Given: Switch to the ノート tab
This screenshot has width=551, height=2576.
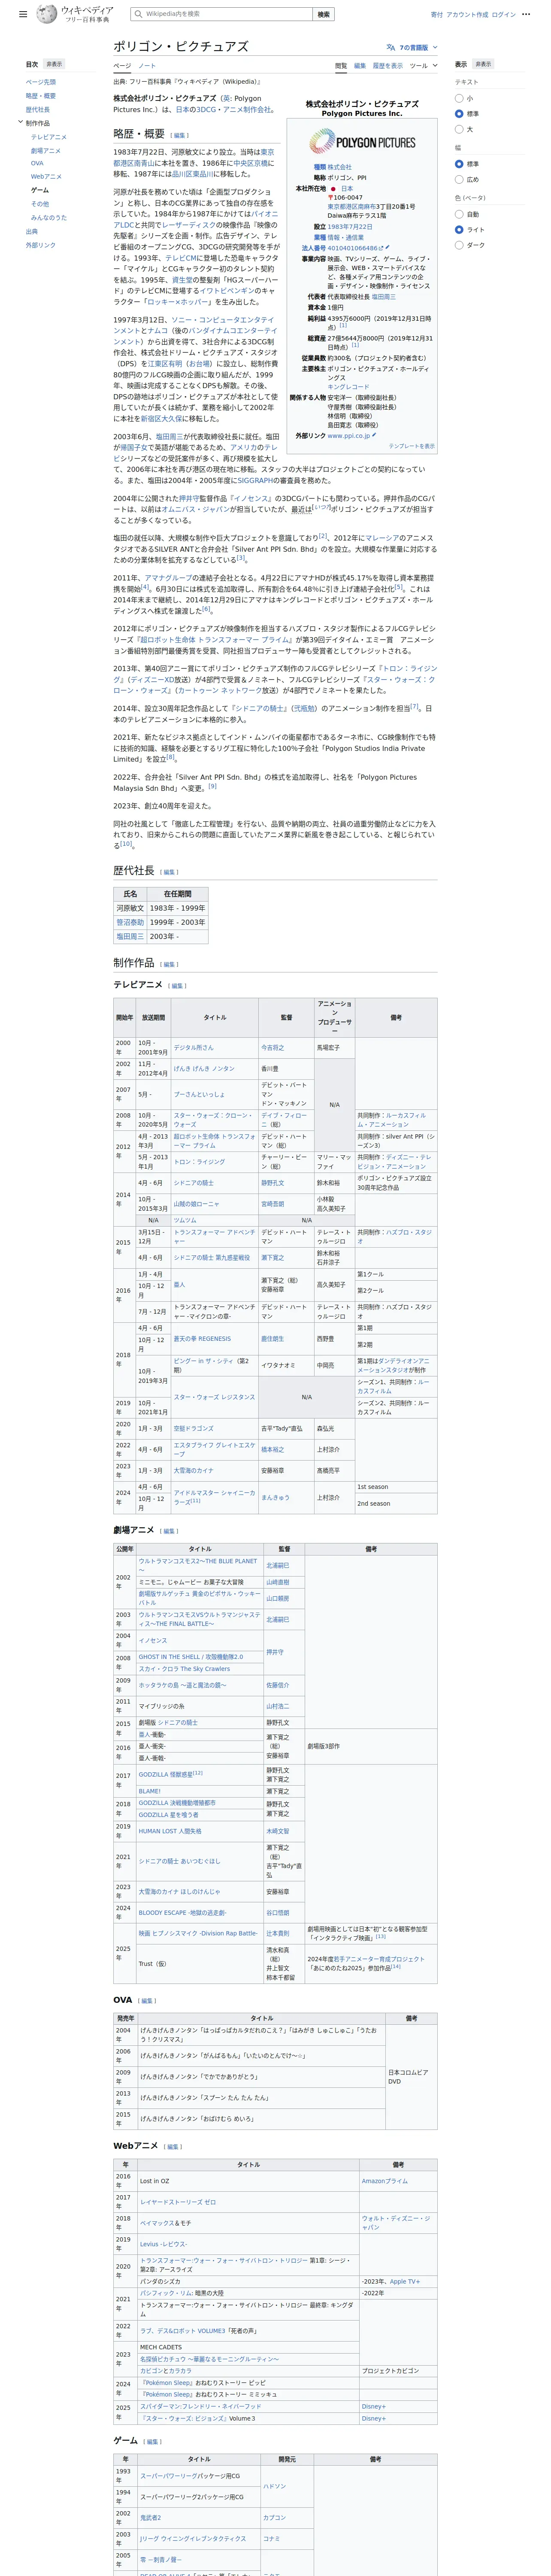Looking at the screenshot, I should point(147,66).
